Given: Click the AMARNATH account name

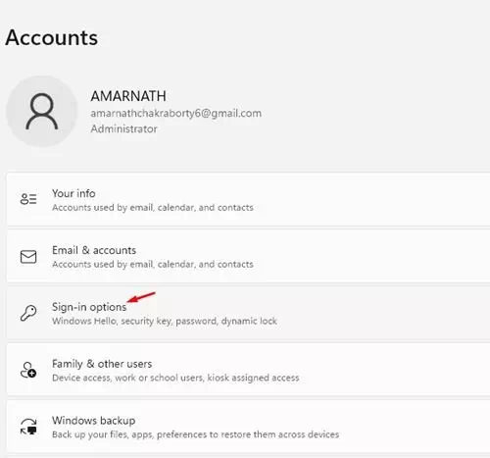Looking at the screenshot, I should [x=128, y=96].
